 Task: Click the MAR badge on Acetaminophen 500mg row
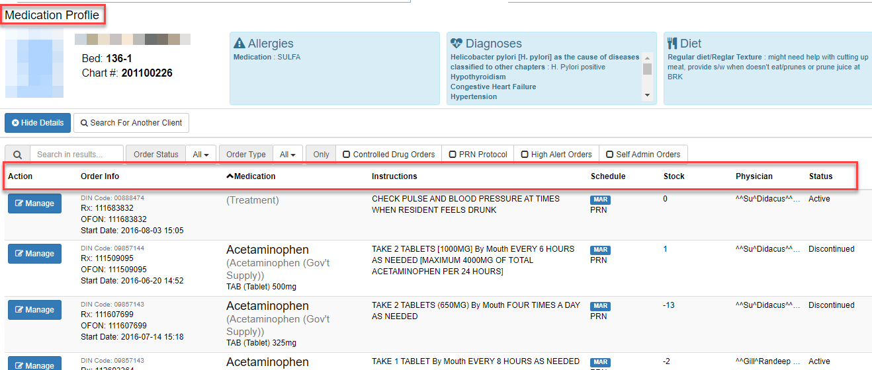[x=600, y=250]
